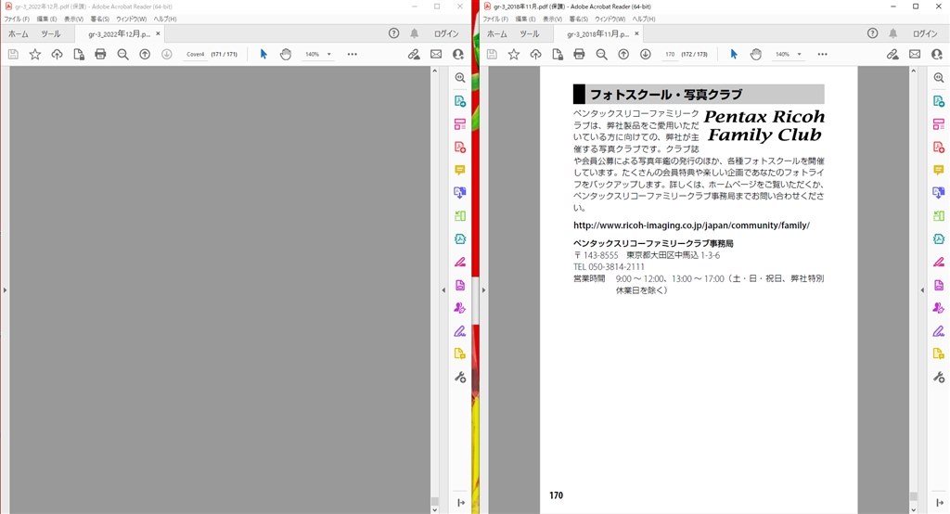Click scroll-up arrow in right window
950x514 pixels.
913,71
